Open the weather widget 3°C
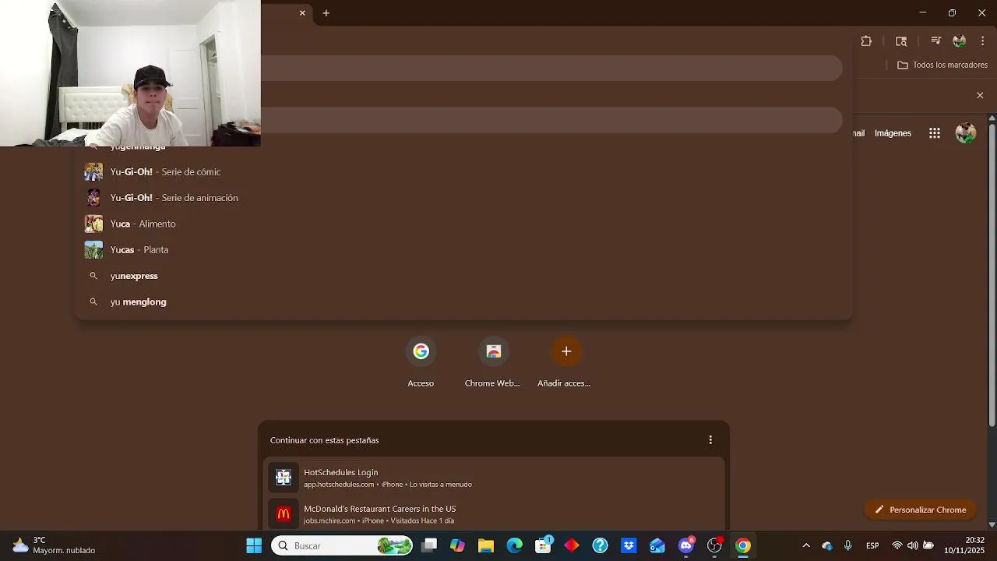The height and width of the screenshot is (561, 997). (x=55, y=545)
